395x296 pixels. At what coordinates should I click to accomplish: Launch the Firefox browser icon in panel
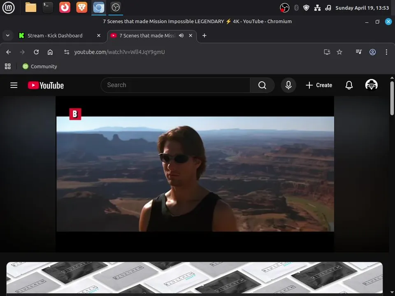click(65, 7)
